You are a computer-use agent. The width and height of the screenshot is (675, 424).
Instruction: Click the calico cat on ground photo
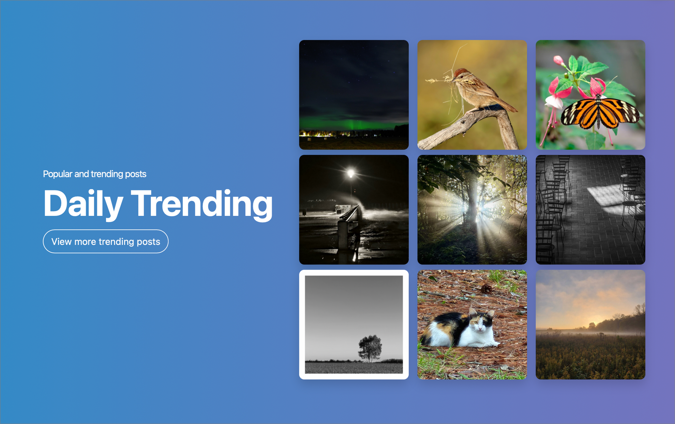tap(471, 326)
